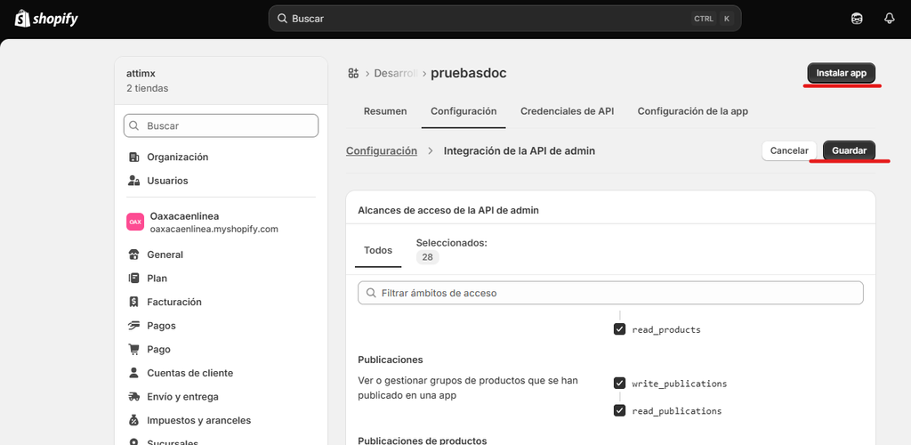
Task: Click the pink OAX store badge
Action: pos(135,222)
